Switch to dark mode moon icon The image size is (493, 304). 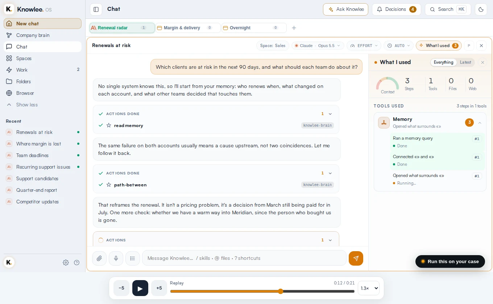click(x=481, y=9)
